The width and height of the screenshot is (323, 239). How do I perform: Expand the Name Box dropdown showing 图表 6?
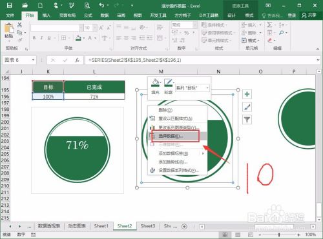click(33, 60)
